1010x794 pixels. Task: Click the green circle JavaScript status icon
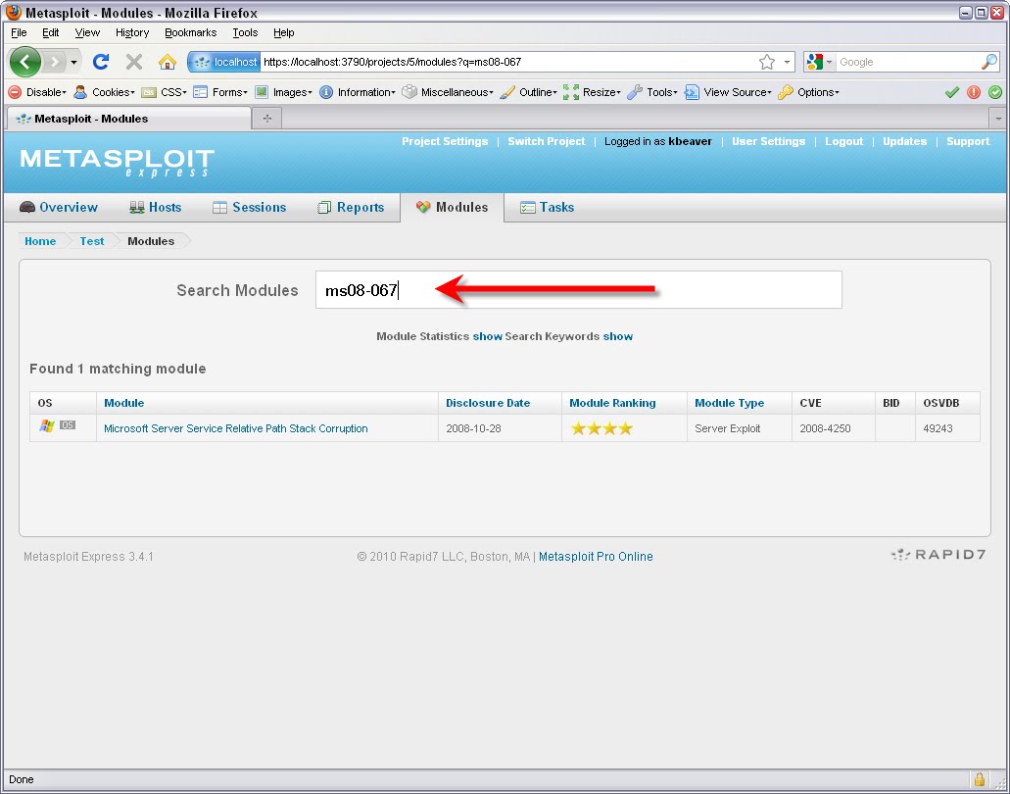(x=995, y=92)
